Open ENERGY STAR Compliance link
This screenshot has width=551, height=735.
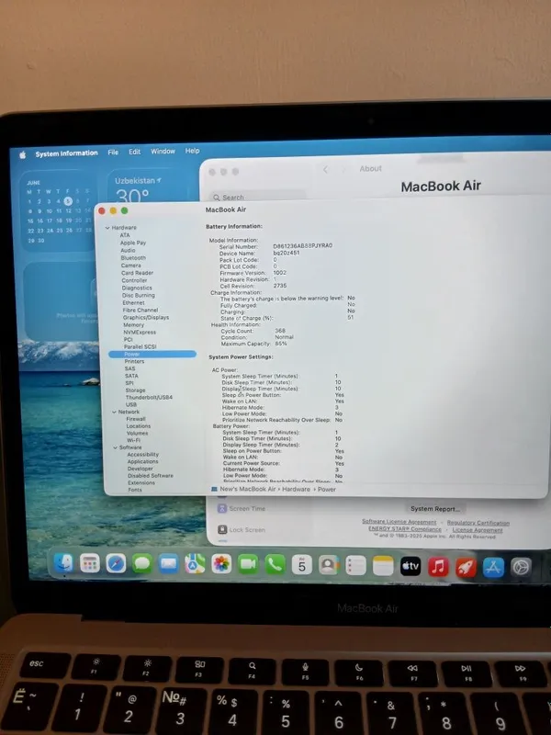point(405,529)
